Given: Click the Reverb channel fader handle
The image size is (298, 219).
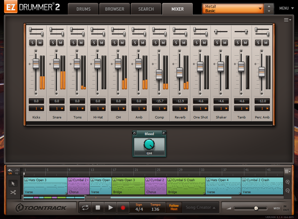Looking at the screenshot, I should tap(179, 73).
